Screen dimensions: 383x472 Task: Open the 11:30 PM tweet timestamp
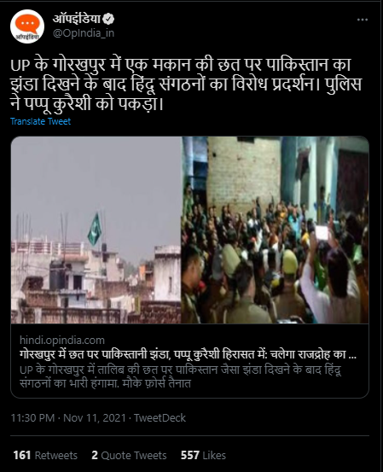point(32,418)
